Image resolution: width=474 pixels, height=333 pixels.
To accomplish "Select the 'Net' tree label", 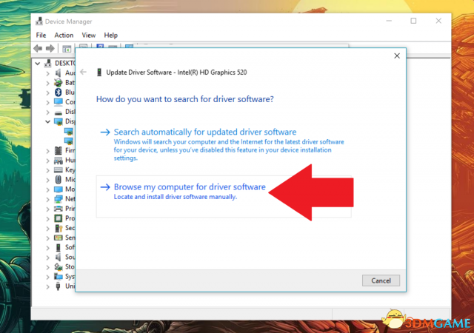I will pyautogui.click(x=70, y=199).
